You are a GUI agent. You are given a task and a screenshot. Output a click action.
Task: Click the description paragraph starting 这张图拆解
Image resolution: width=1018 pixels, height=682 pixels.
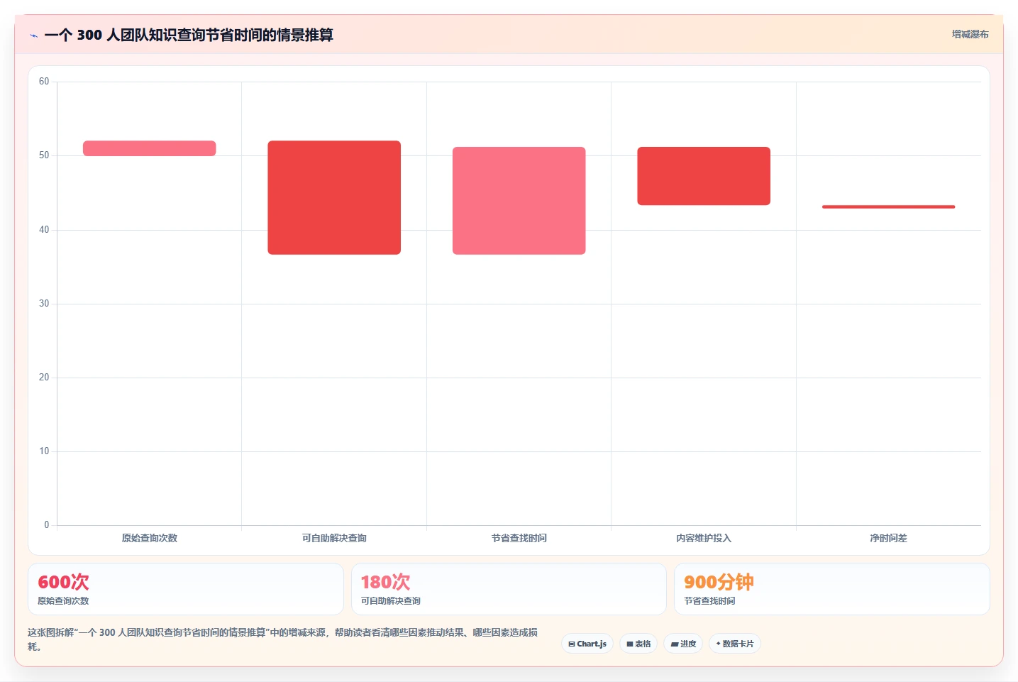click(282, 639)
